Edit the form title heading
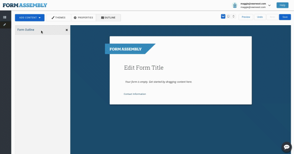Viewport: 294px width, 154px height. tap(144, 68)
